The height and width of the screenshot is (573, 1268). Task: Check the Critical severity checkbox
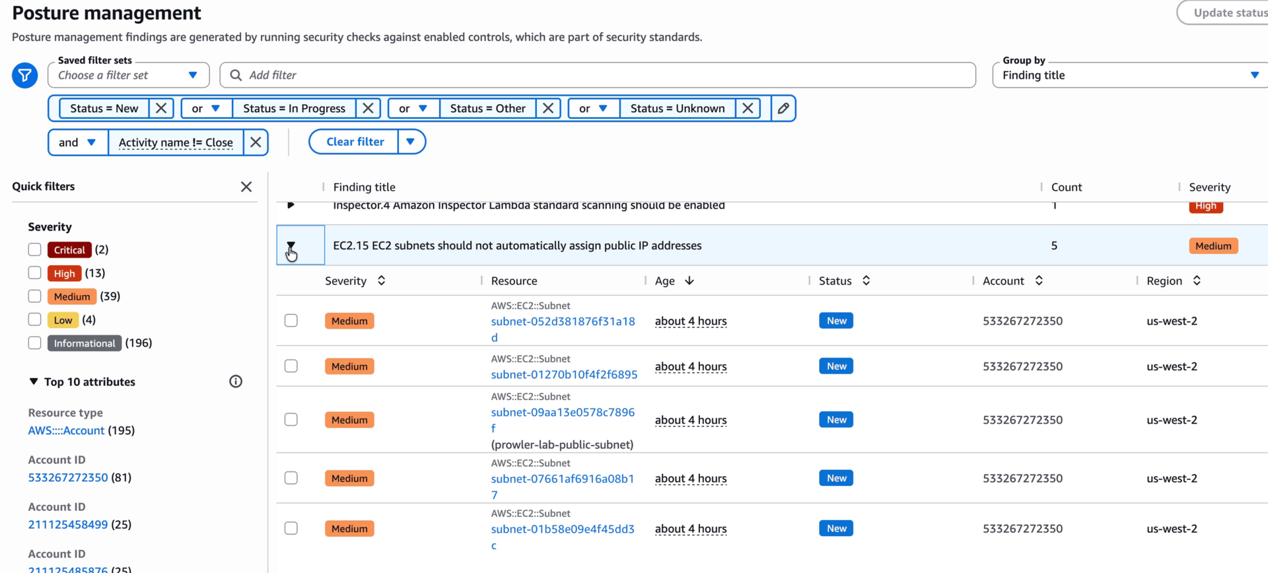pyautogui.click(x=35, y=250)
